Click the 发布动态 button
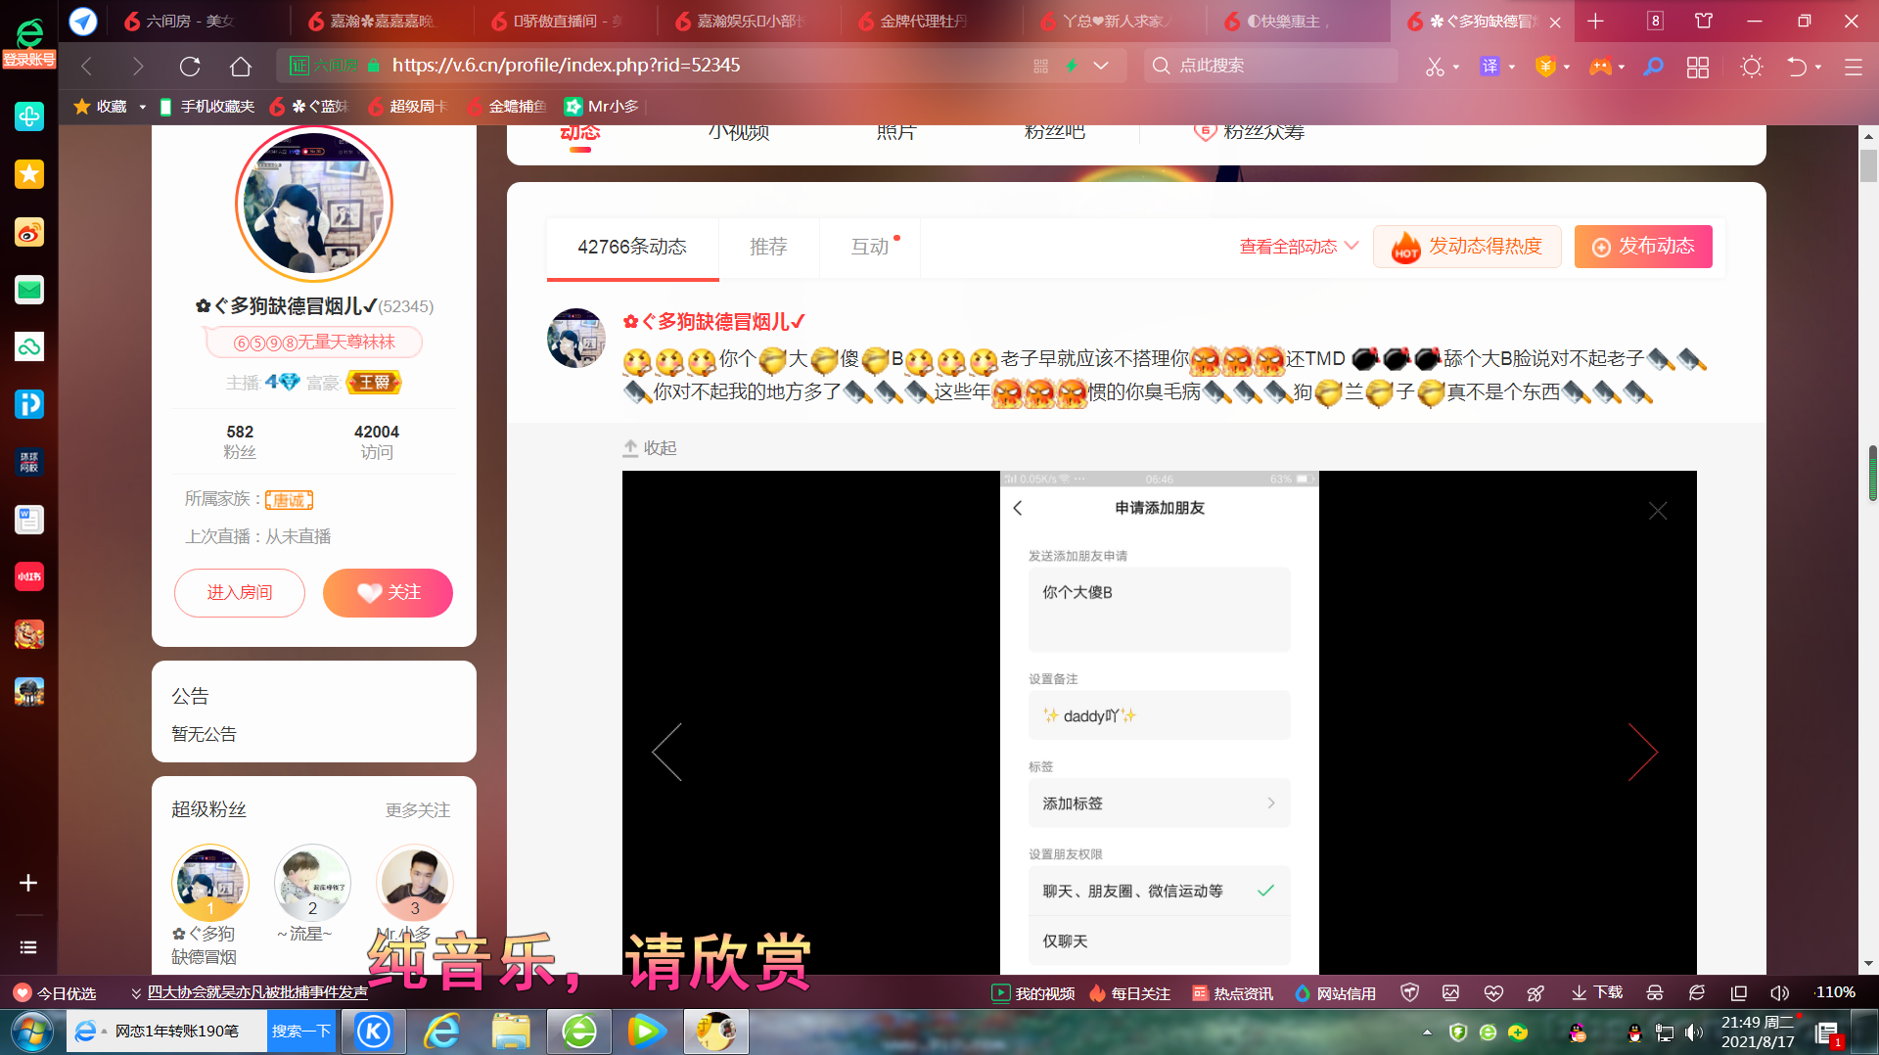The image size is (1879, 1055). click(1643, 247)
